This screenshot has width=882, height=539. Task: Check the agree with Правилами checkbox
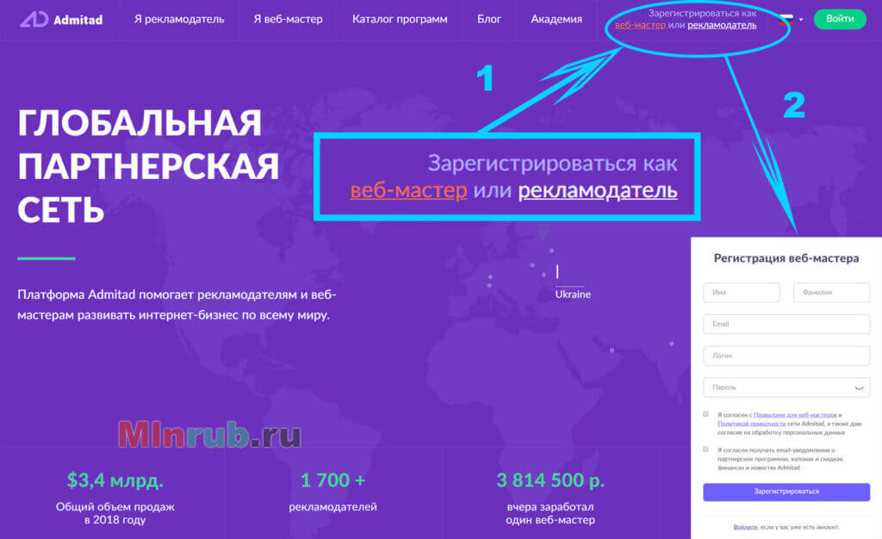pos(706,414)
